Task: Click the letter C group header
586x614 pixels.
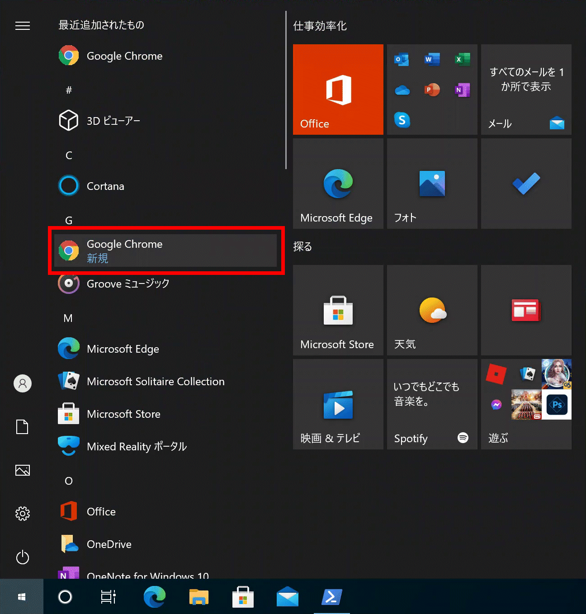Action: pyautogui.click(x=69, y=155)
